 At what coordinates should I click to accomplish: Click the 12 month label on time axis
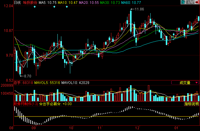137,128
